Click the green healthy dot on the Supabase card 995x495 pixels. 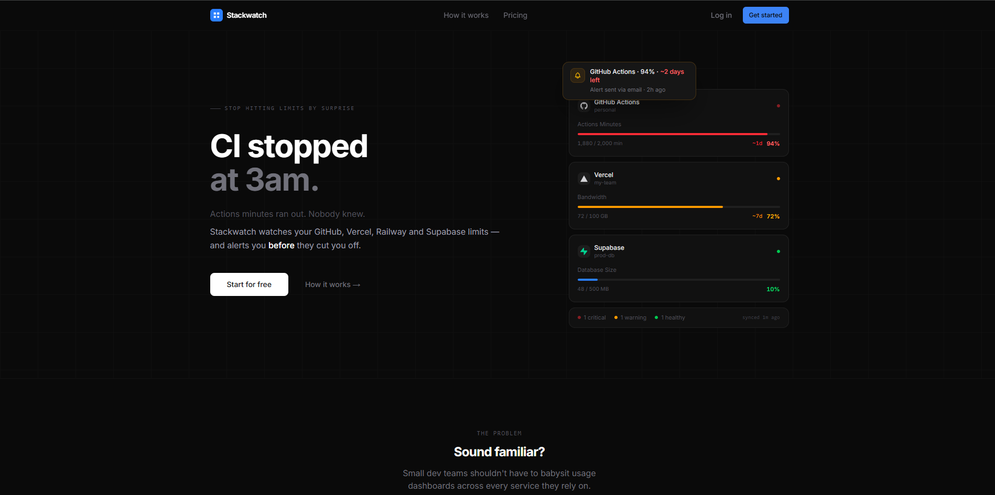pos(778,251)
